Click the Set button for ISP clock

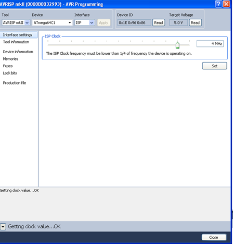point(214,66)
